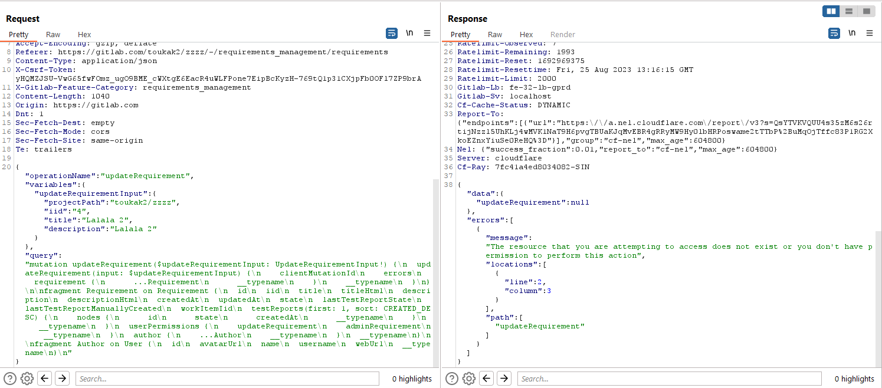The height and width of the screenshot is (388, 882).
Task: Toggle Response show non-printable characters (\n)
Action: point(852,34)
